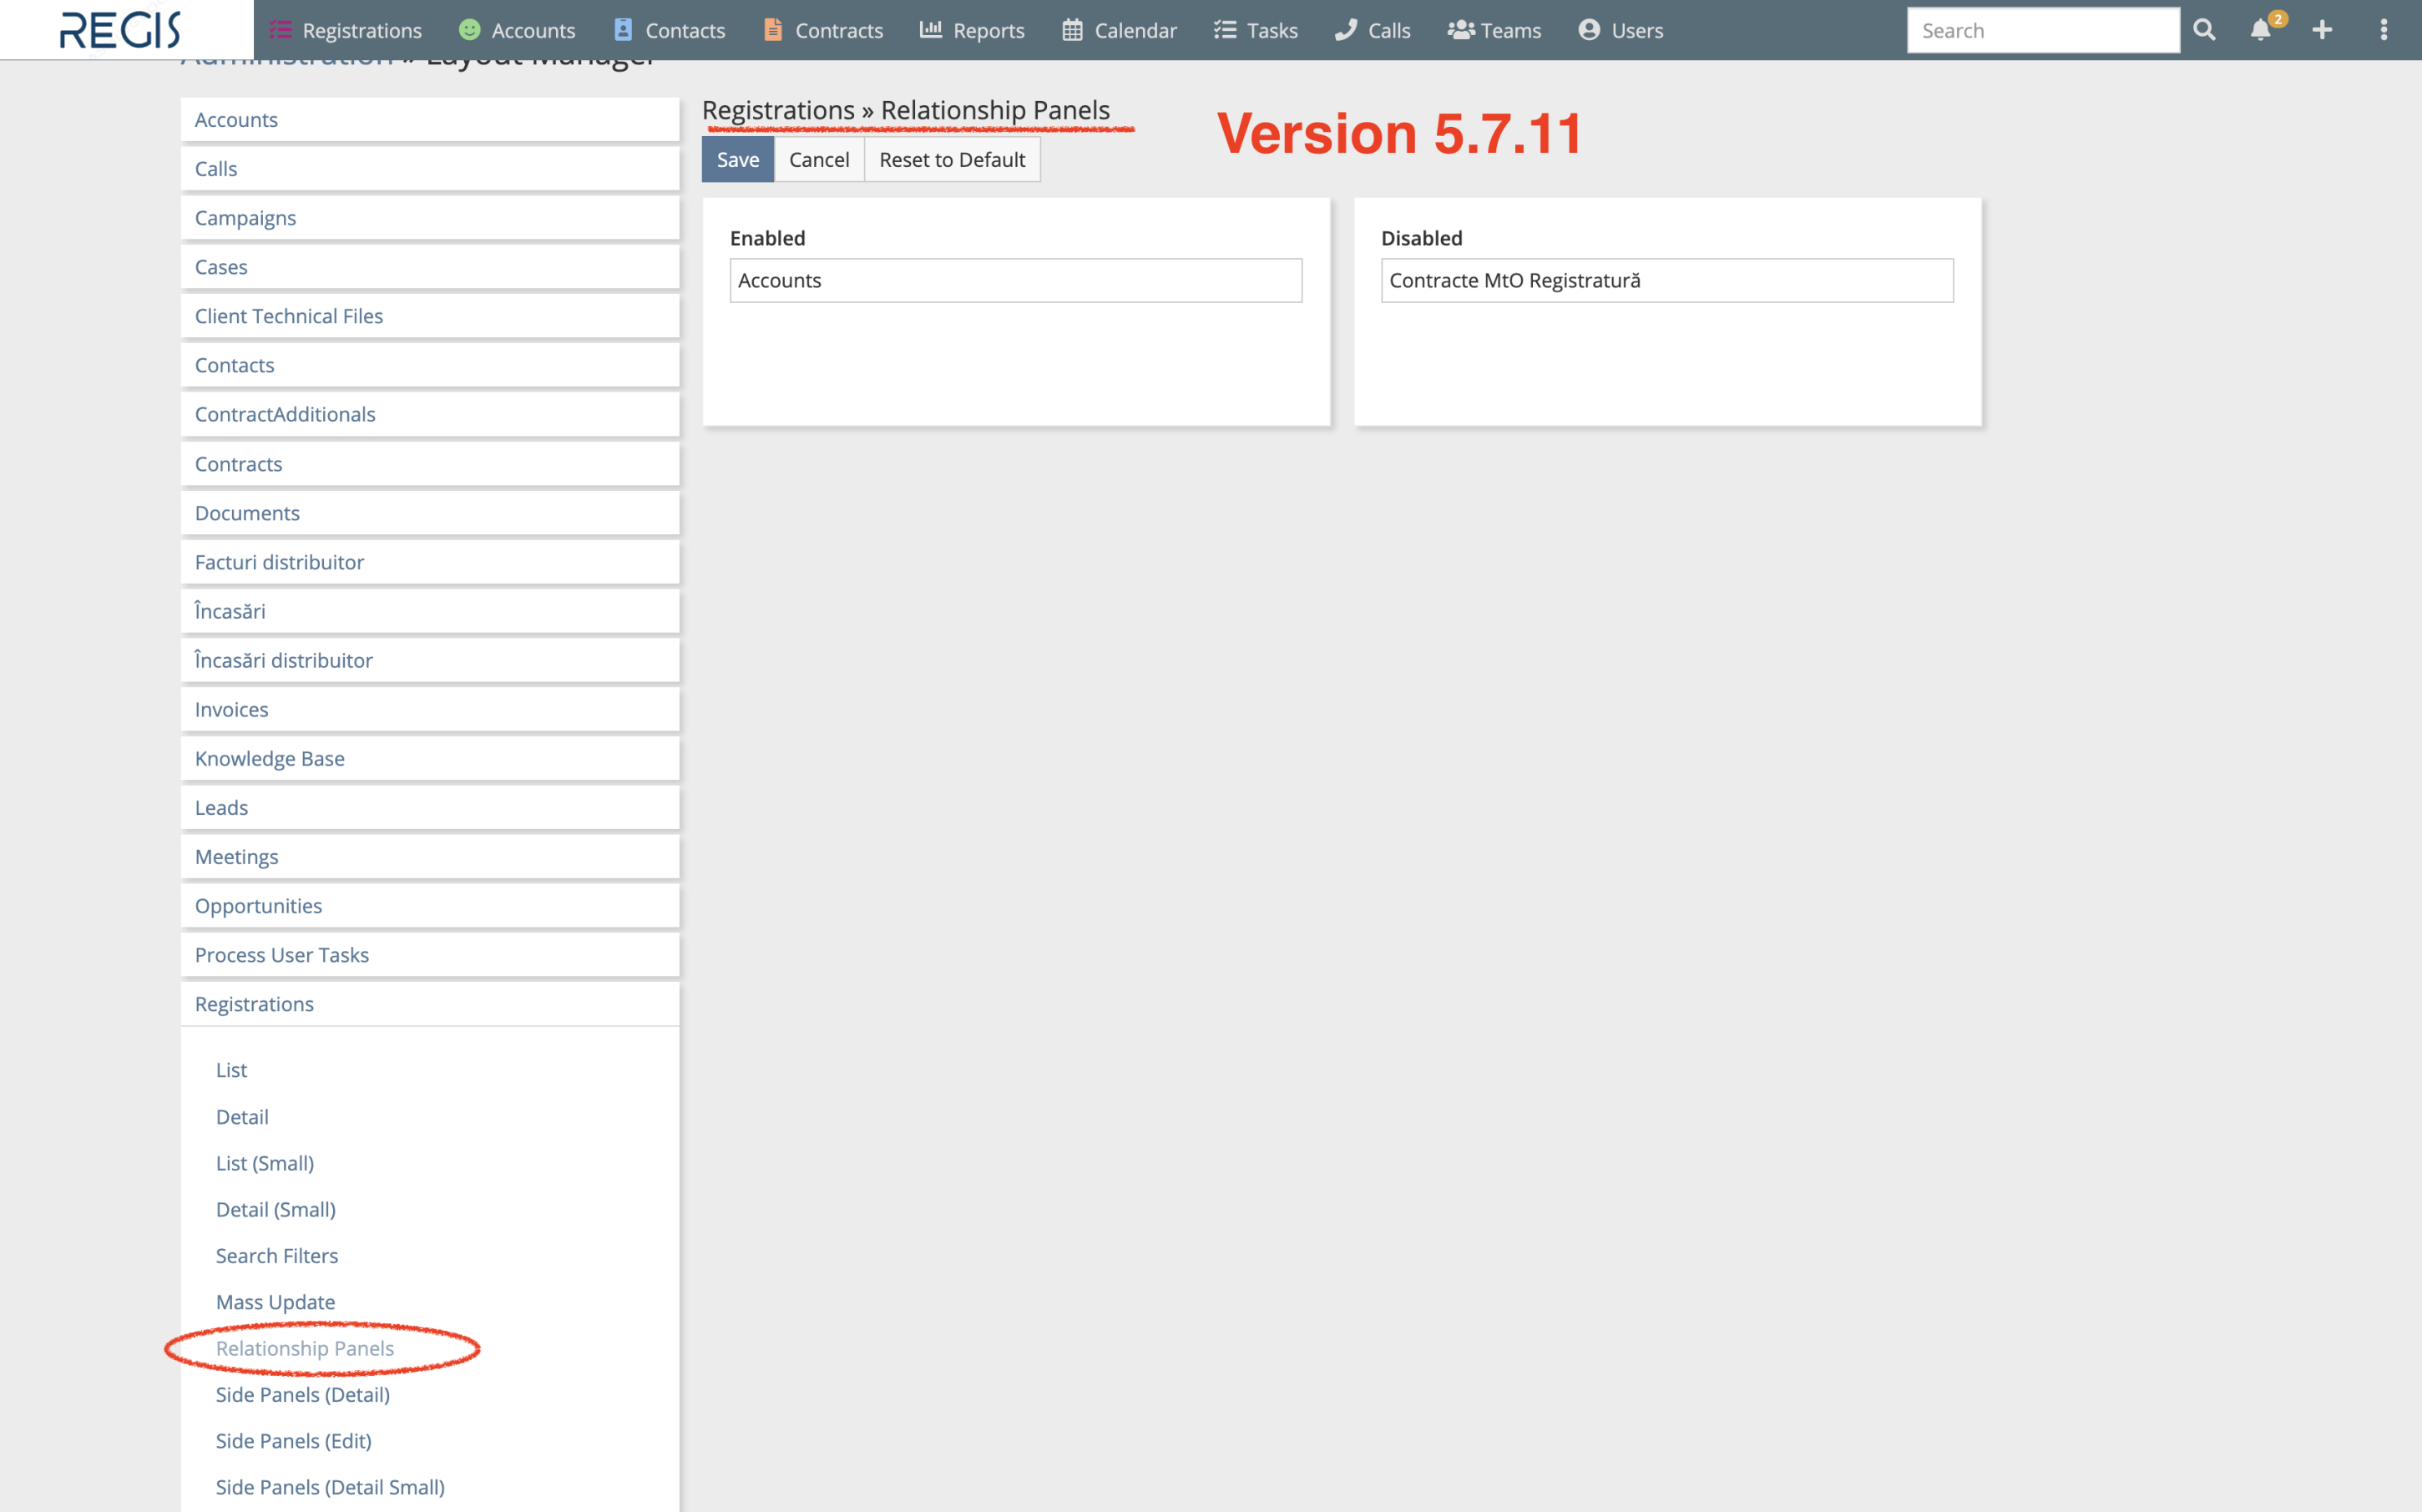Open the notifications bell
Image resolution: width=2422 pixels, height=1512 pixels.
click(2260, 30)
